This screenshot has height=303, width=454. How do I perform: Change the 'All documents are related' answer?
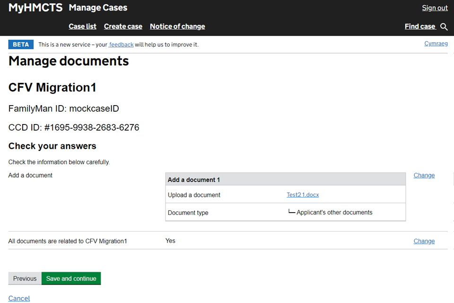pos(424,241)
